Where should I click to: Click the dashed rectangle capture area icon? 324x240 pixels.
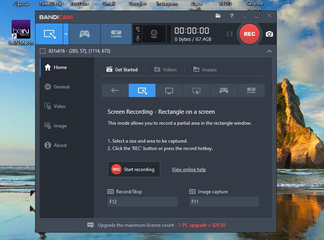[x=42, y=51]
